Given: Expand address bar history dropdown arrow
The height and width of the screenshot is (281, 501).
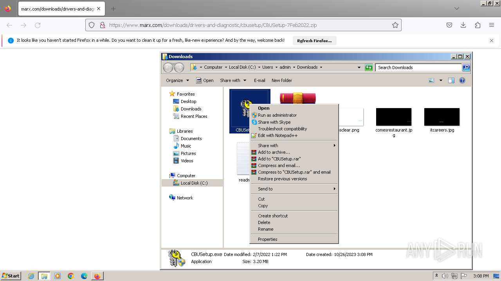Looking at the screenshot, I should coord(359,67).
